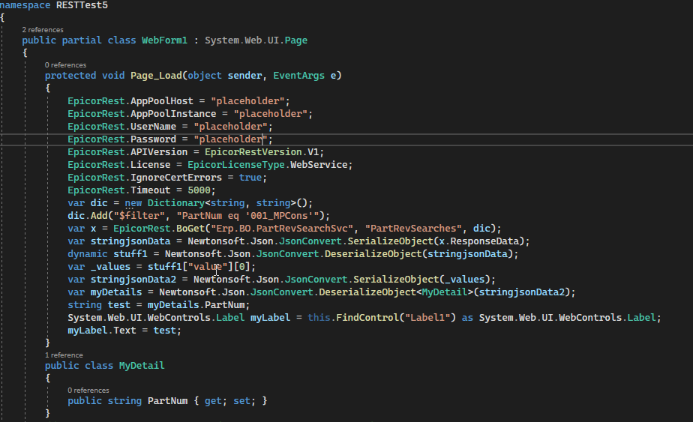Click myLabel.Text assignment line
Screen dimensions: 693x422
click(124, 331)
